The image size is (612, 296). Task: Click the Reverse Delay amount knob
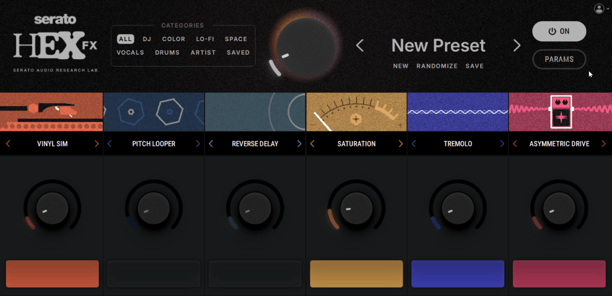pyautogui.click(x=255, y=208)
